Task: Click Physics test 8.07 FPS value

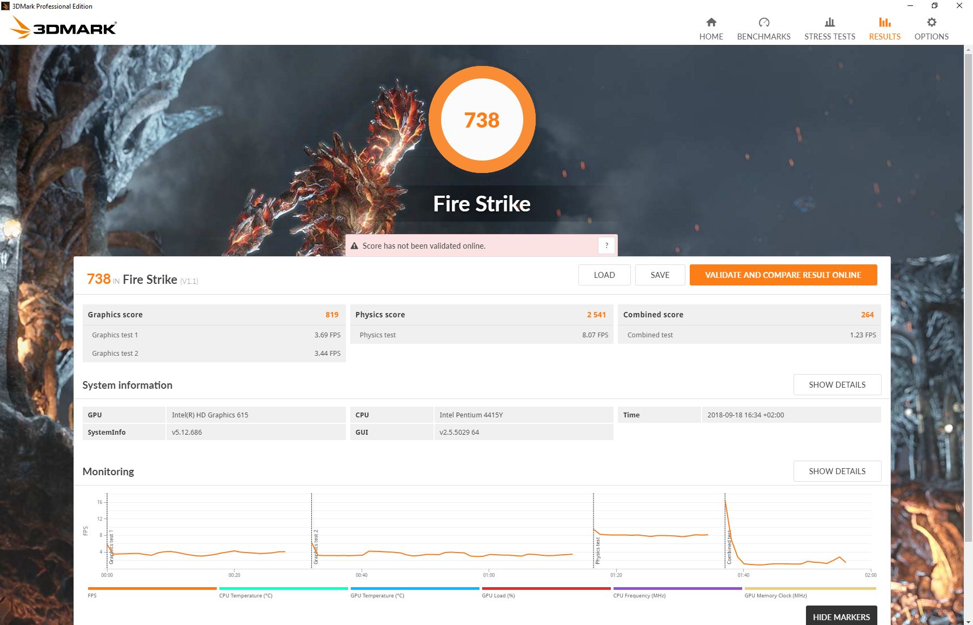Action: coord(595,335)
